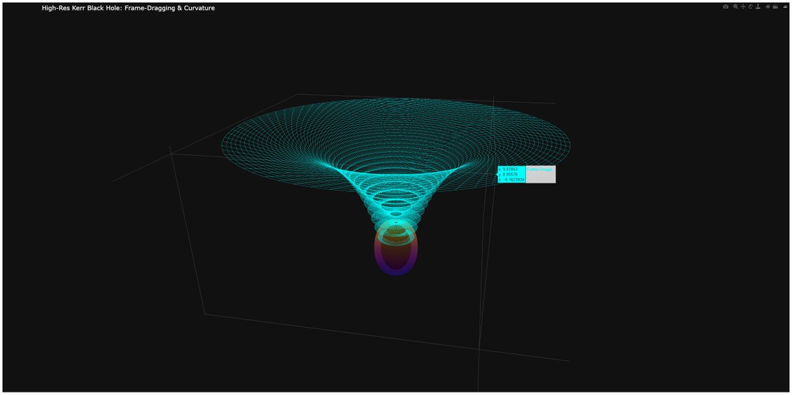The height and width of the screenshot is (395, 792).
Task: Click the Frame-Dragging trace label in tooltip
Action: point(540,169)
